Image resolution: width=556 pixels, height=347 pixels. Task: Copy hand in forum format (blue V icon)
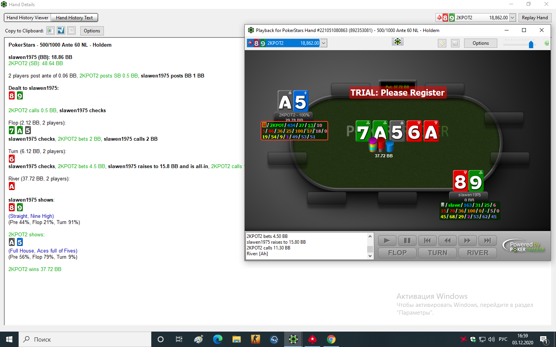(61, 30)
